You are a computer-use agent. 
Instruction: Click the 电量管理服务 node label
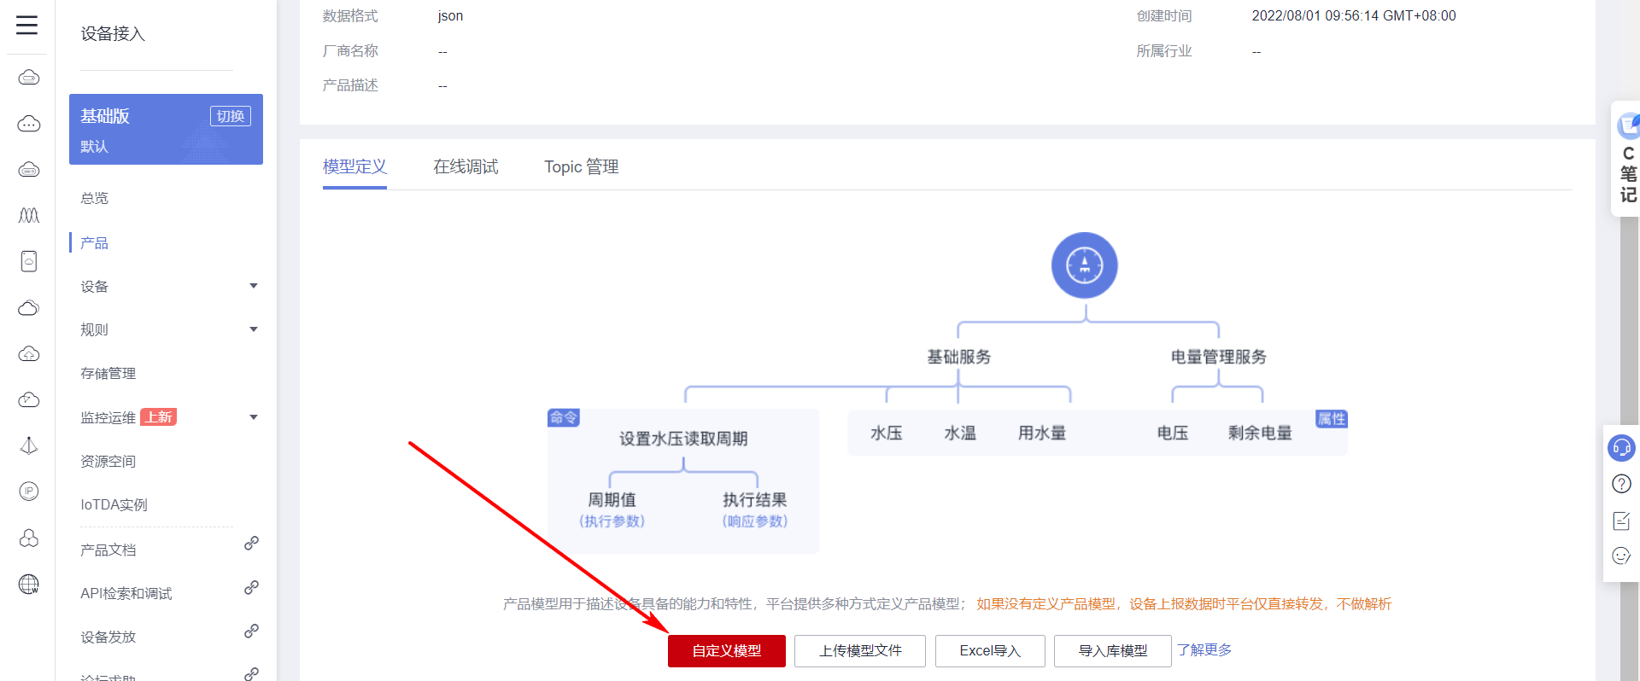(x=1219, y=357)
